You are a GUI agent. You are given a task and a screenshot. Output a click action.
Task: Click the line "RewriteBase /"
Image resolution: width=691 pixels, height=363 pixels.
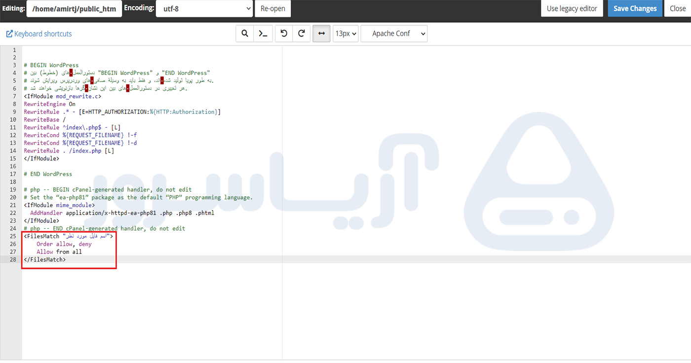coord(45,120)
